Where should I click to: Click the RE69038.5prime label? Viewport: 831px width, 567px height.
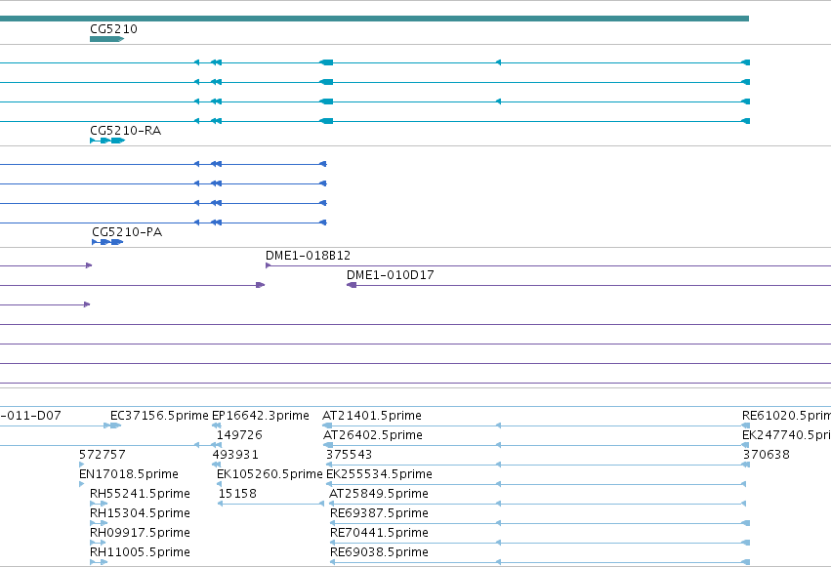click(380, 552)
